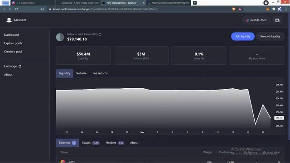Switch to the Volume chart tab
This screenshot has width=290, height=163.
(x=82, y=73)
